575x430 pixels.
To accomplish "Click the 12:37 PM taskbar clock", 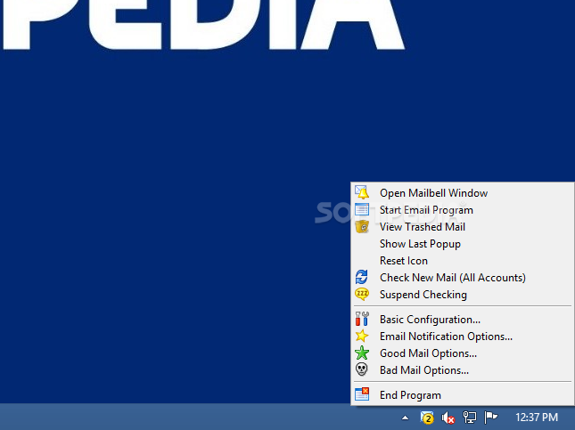I will pos(537,418).
